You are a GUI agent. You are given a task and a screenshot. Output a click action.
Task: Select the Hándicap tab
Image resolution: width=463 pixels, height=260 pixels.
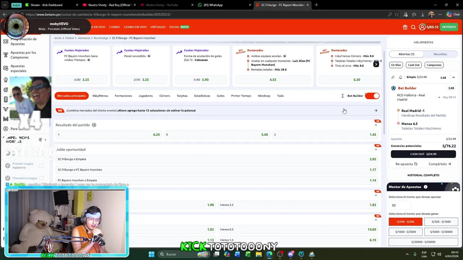click(x=264, y=96)
